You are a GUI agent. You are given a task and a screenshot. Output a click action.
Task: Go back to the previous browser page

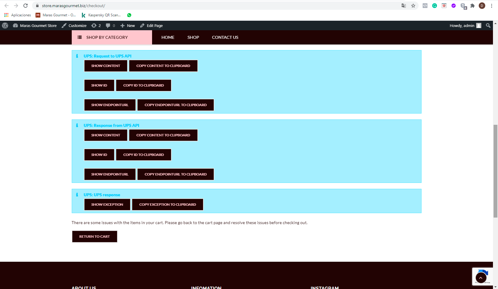7,6
